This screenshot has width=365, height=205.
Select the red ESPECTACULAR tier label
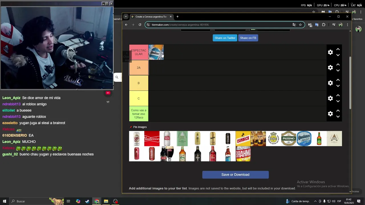[x=139, y=52]
